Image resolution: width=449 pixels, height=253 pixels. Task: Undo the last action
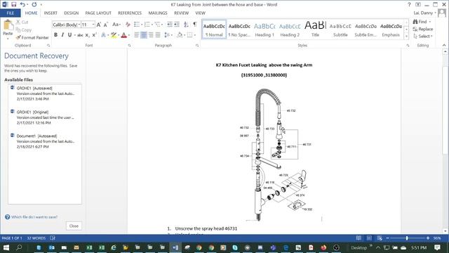[22, 5]
